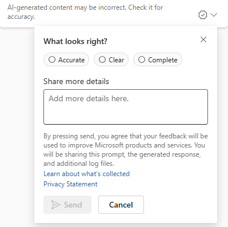Open the Privacy Statement link

tap(70, 184)
